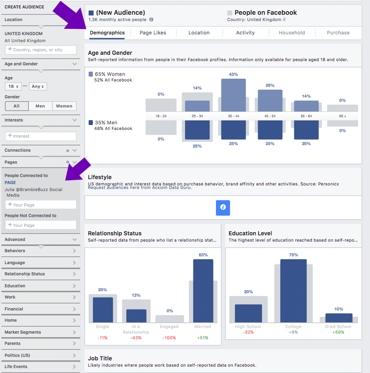This screenshot has width=370, height=373.
Task: Click the Married relationship bar
Action: click(203, 291)
